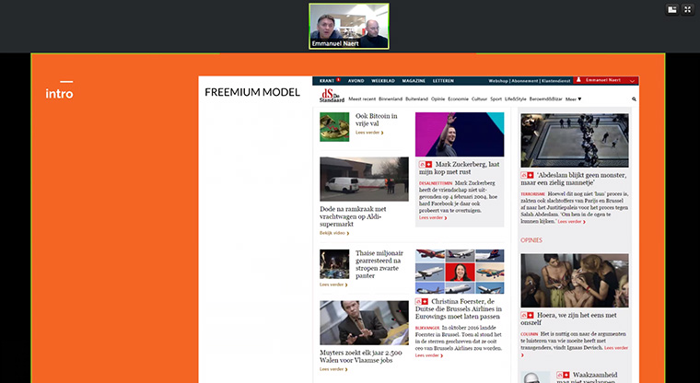The height and width of the screenshot is (383, 700).
Task: Open headline 'Thaise miljonair gearresteerd na stropen zwarte panter'
Action: [379, 264]
